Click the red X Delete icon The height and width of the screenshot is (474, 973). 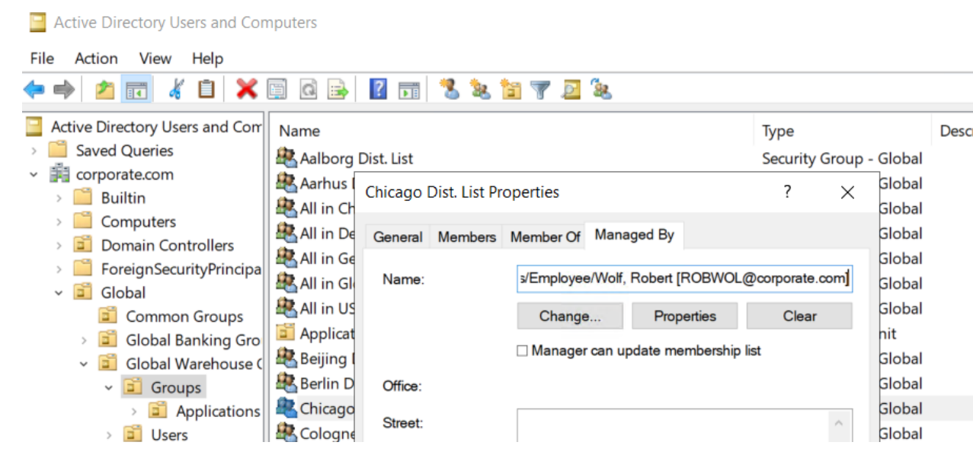[x=246, y=90]
